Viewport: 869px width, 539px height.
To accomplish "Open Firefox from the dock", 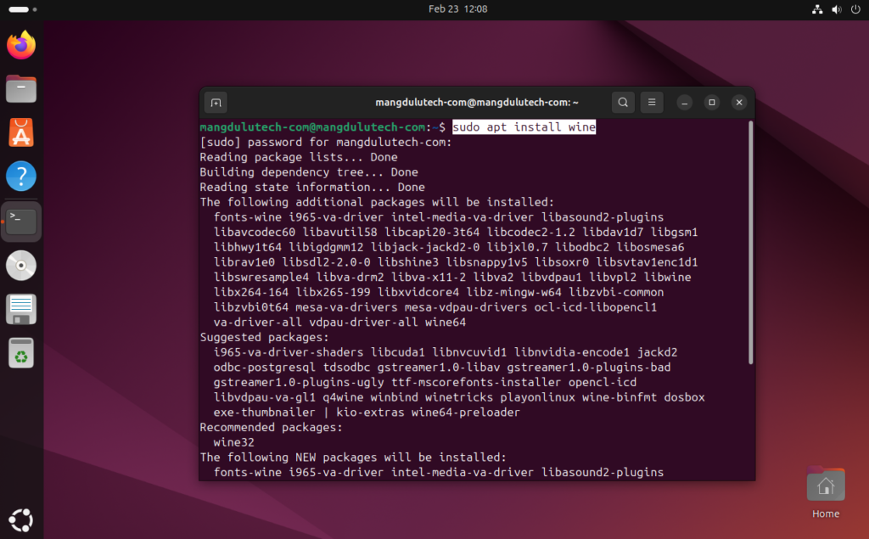I will (x=21, y=44).
